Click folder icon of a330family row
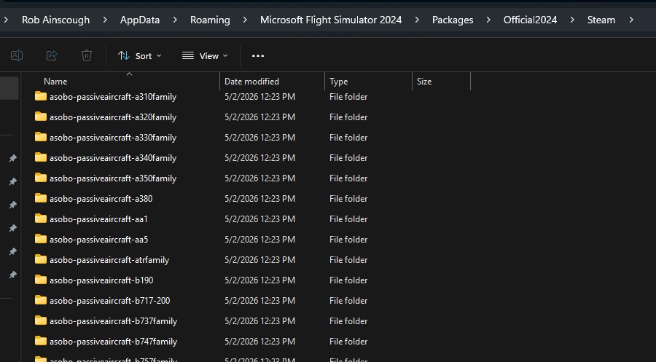This screenshot has width=656, height=362. coord(41,137)
